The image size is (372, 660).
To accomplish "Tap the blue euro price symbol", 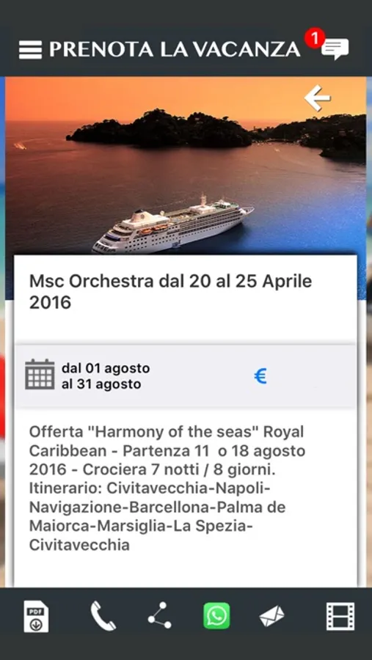I will point(260,376).
